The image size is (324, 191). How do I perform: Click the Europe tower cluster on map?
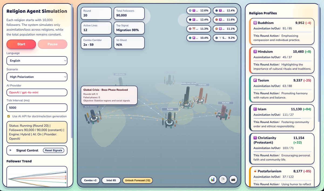coord(170,121)
